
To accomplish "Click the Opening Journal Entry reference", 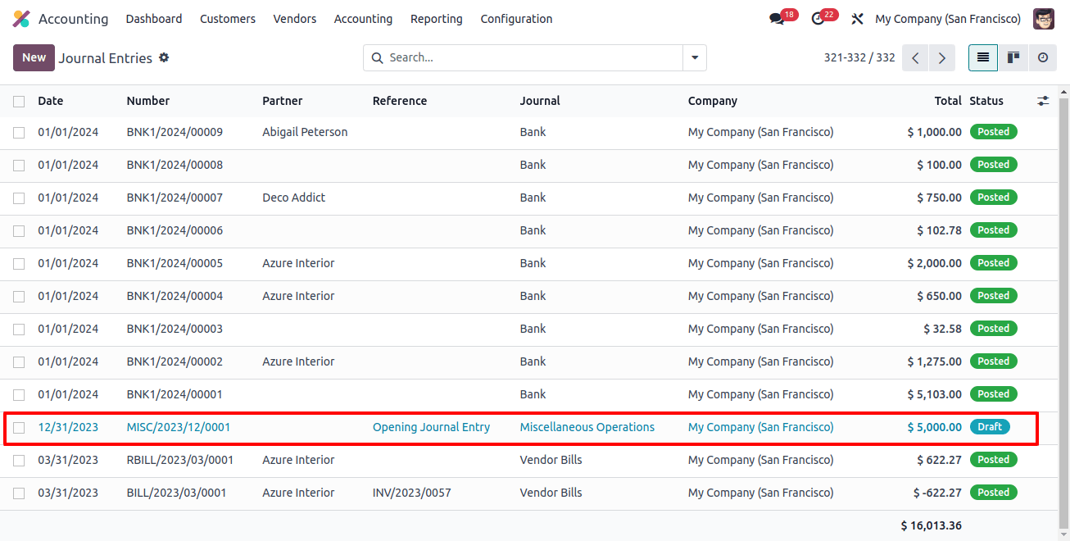I will point(431,427).
